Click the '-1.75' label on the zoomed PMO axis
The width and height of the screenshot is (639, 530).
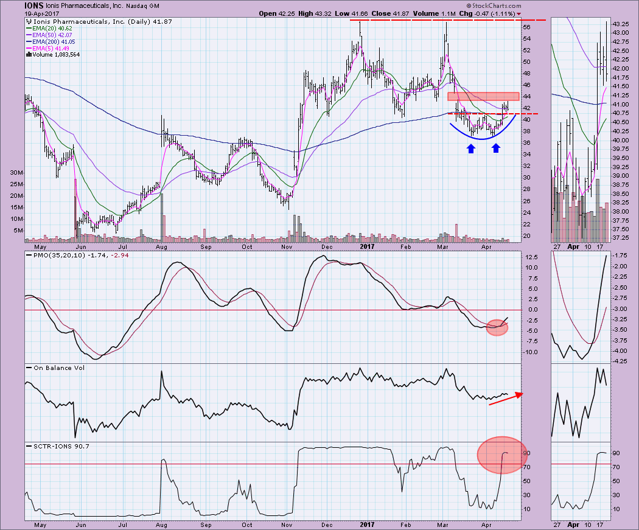620,256
